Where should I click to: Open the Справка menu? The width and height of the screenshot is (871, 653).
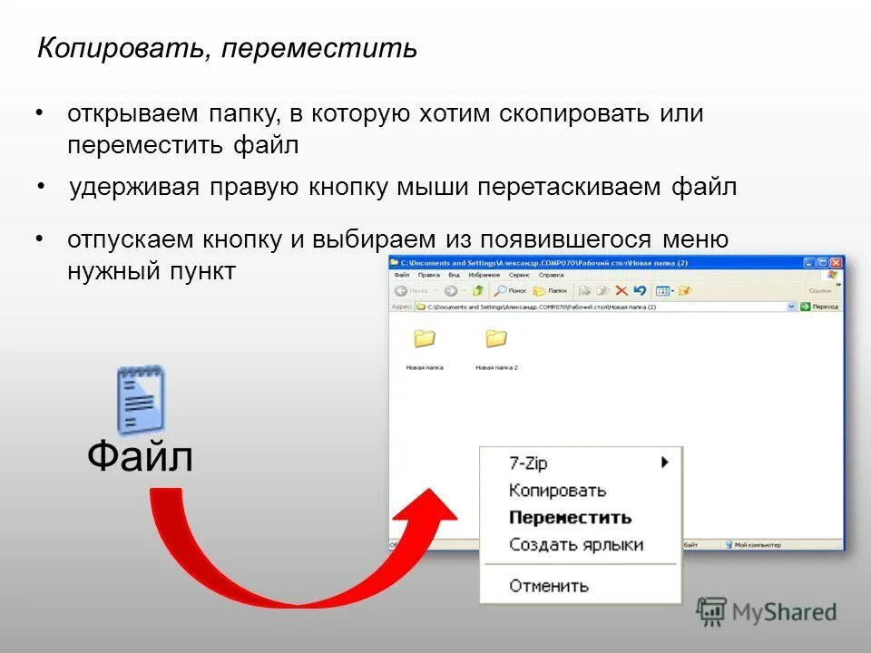(551, 275)
